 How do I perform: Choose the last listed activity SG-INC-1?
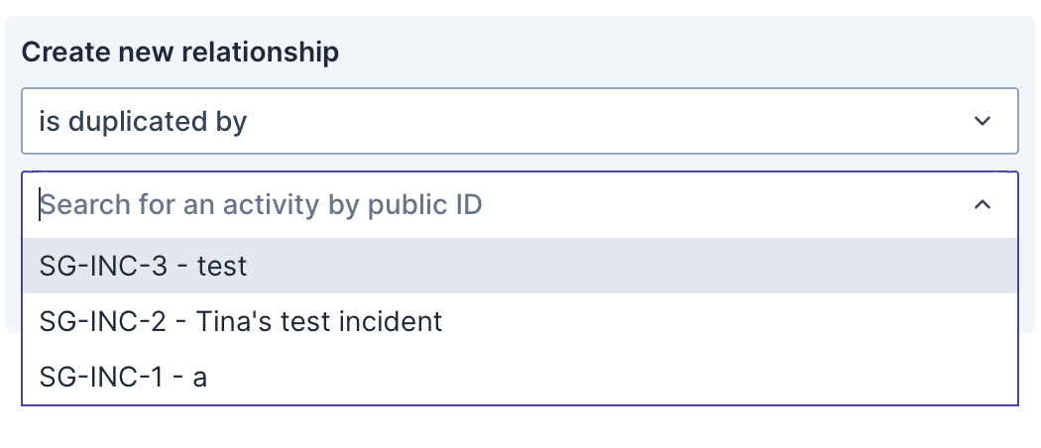tap(124, 377)
